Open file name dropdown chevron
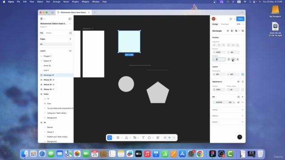The height and width of the screenshot is (160, 285). (70, 24)
